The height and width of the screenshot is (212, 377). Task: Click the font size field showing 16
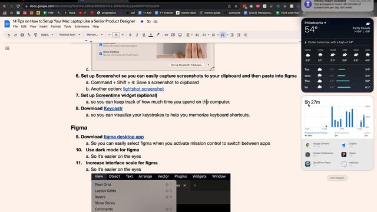pyautogui.click(x=116, y=35)
